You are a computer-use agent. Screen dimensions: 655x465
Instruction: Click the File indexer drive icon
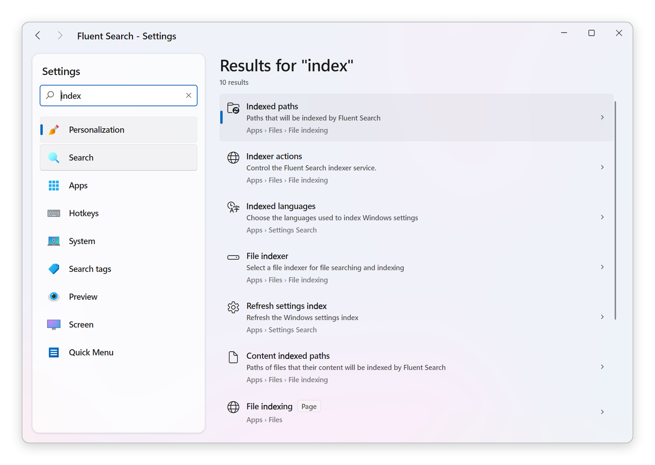tap(233, 257)
